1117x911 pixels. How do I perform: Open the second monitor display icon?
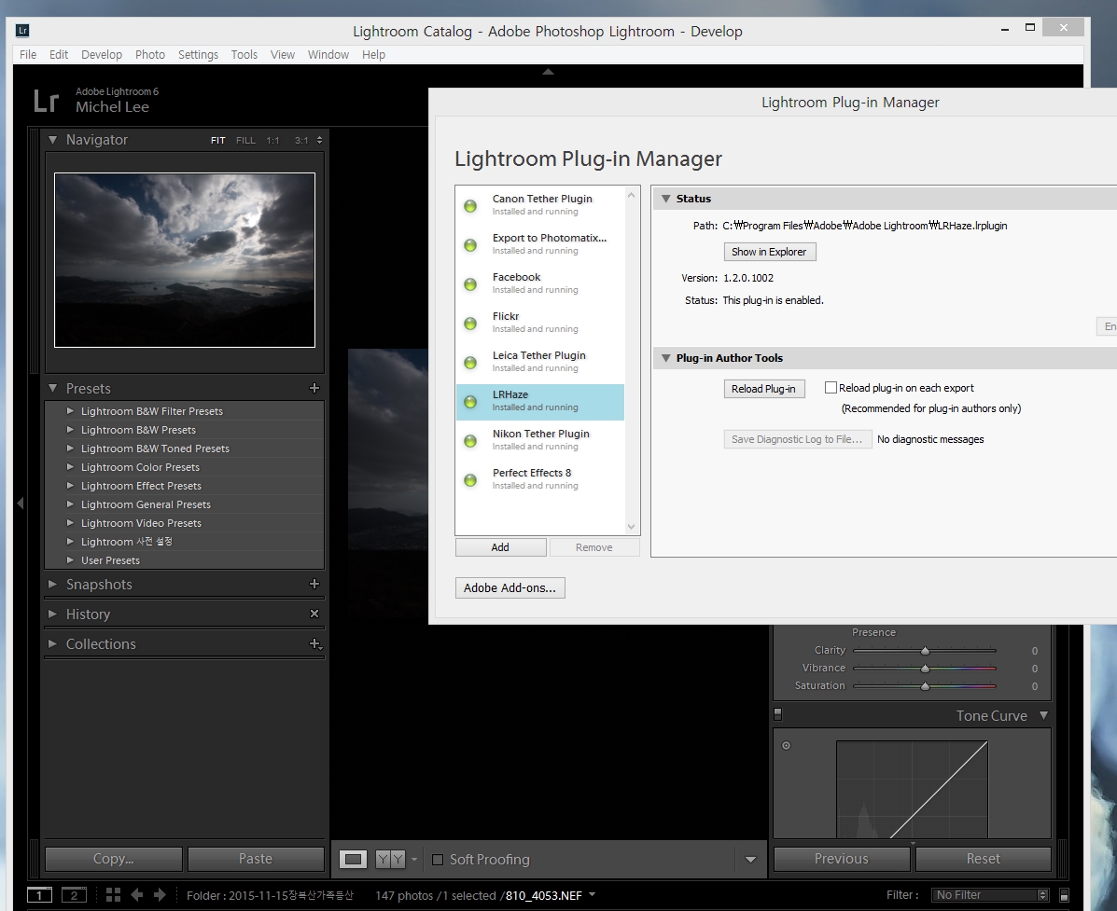coord(74,895)
